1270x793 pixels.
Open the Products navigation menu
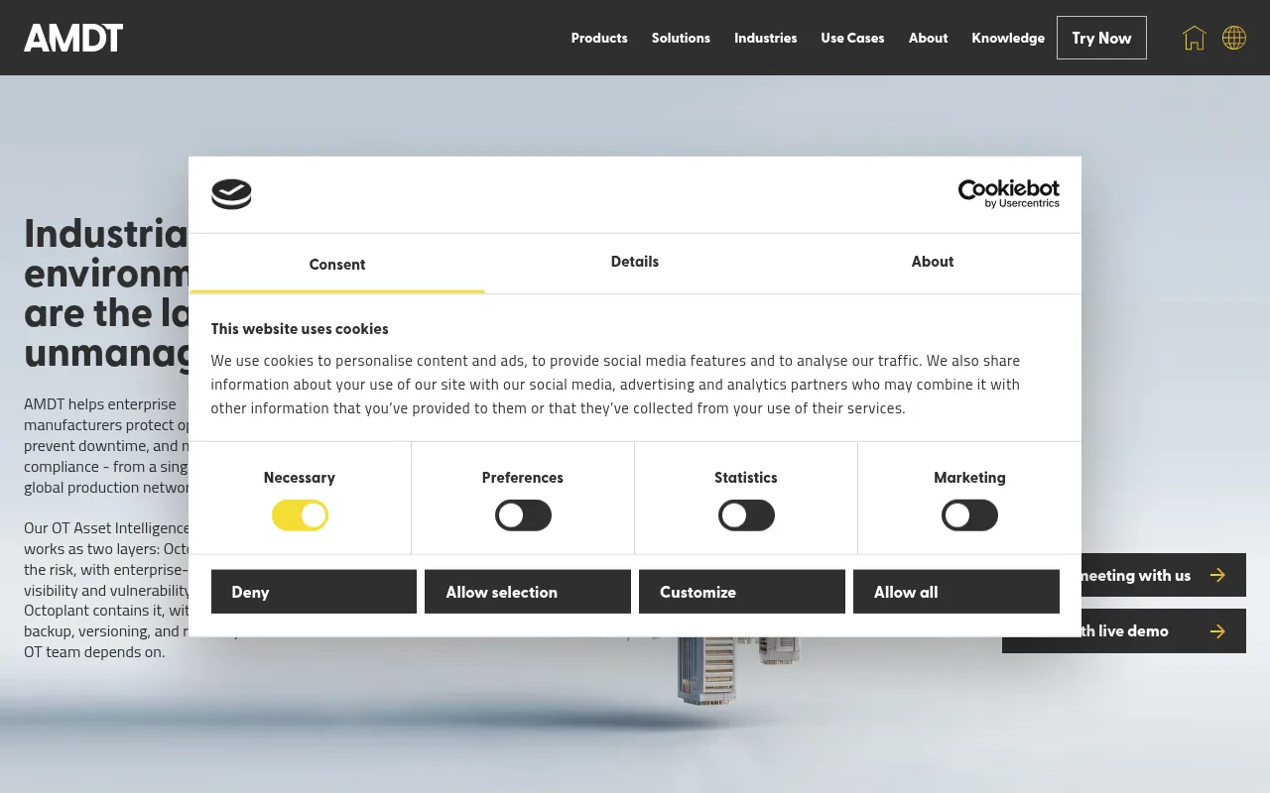(599, 38)
